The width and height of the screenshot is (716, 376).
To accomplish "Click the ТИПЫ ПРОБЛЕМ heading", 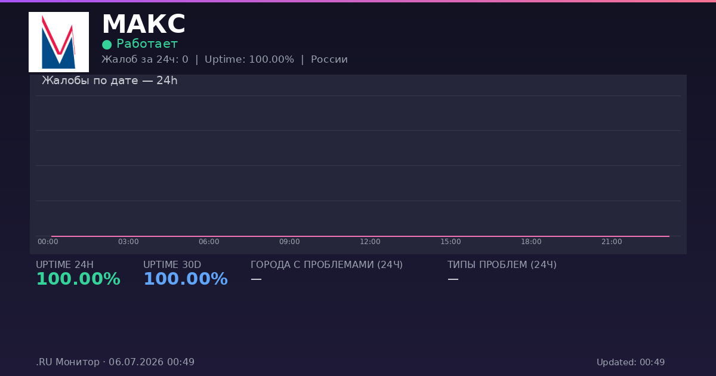I will 502,265.
